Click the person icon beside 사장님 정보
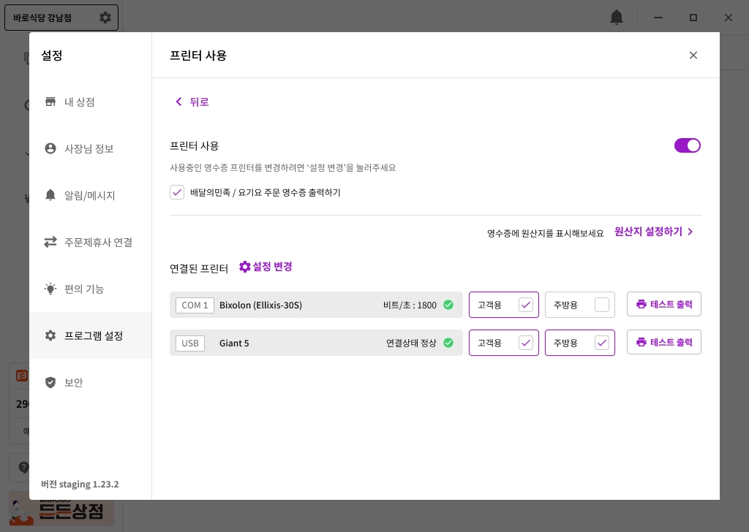749x532 pixels. click(50, 148)
